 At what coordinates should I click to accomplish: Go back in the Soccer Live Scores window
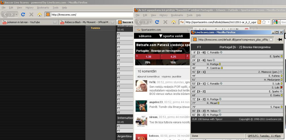[5, 14]
